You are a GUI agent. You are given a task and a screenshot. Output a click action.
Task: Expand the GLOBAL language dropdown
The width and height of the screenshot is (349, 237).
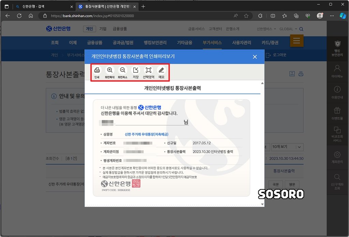(x=288, y=29)
